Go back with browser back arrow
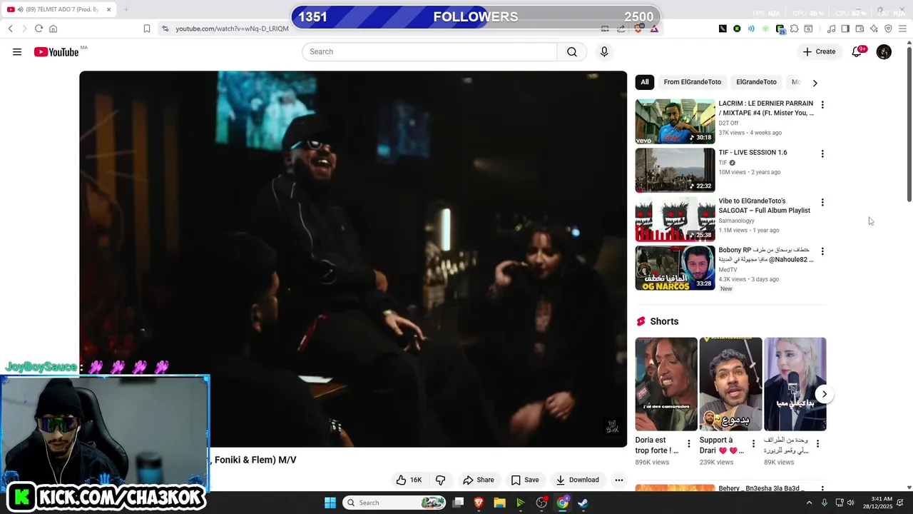913x514 pixels. tap(11, 29)
